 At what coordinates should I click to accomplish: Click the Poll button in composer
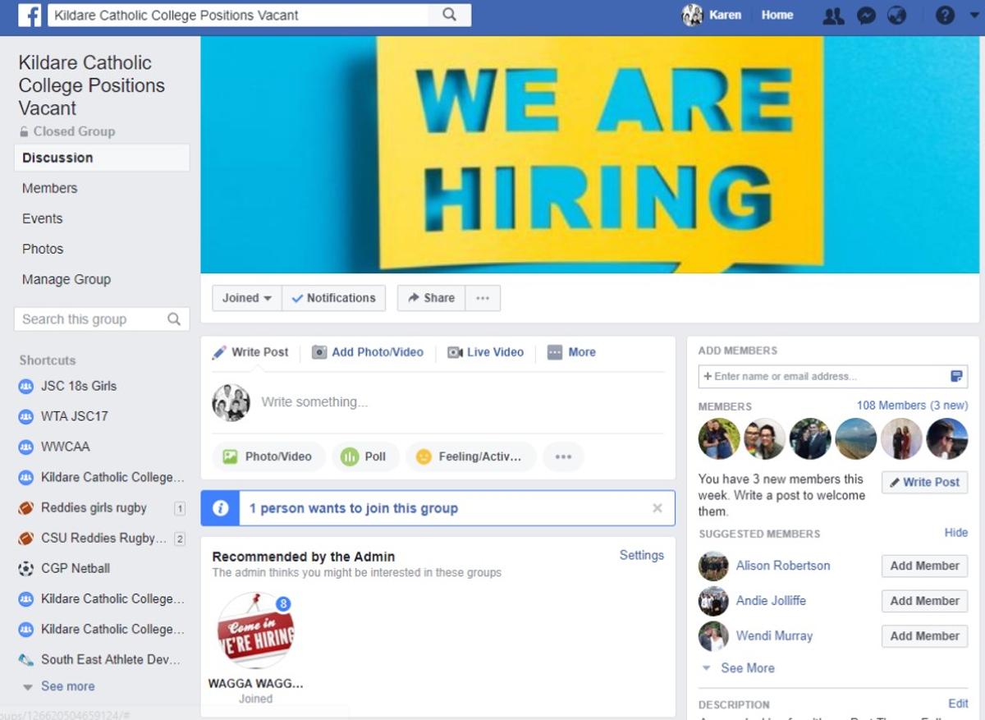pos(365,456)
